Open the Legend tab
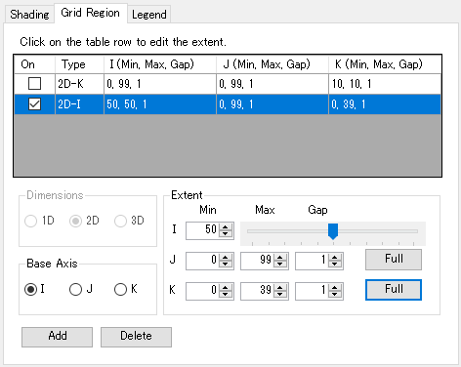 tap(148, 15)
